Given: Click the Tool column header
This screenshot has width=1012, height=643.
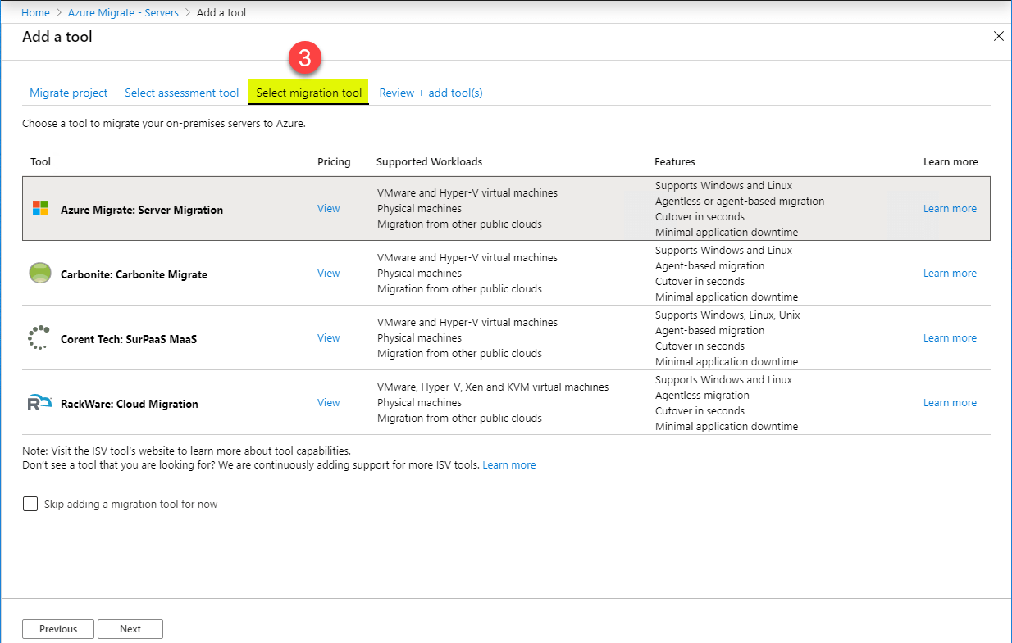Looking at the screenshot, I should [x=40, y=161].
